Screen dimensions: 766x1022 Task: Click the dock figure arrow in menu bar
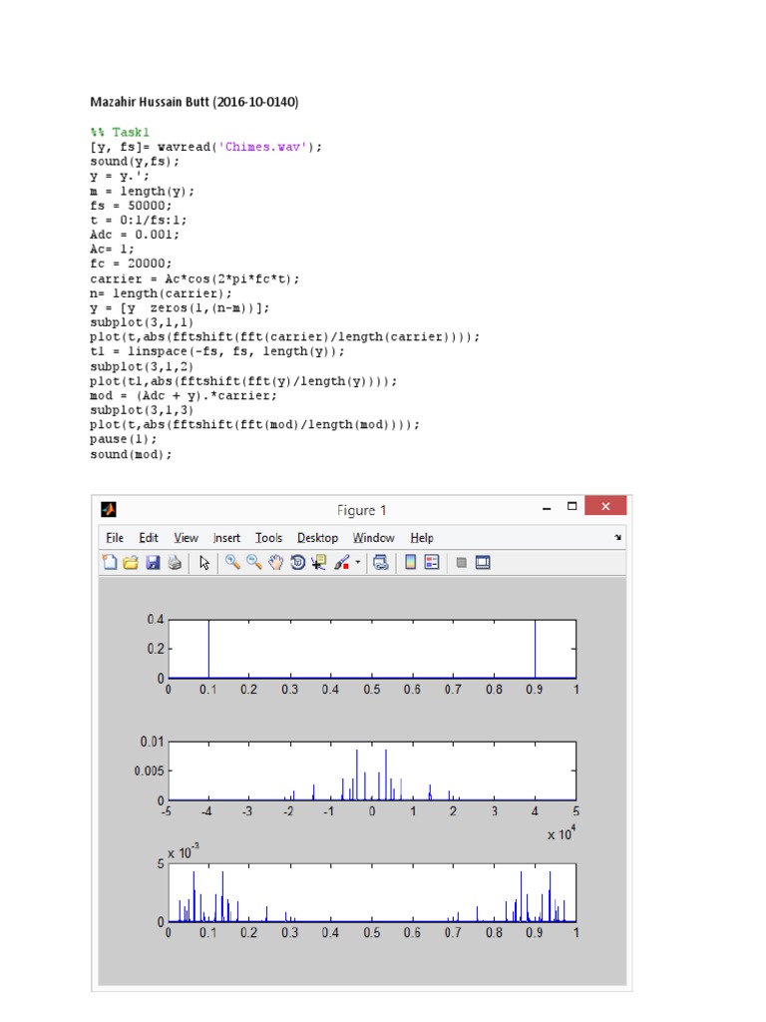[617, 537]
